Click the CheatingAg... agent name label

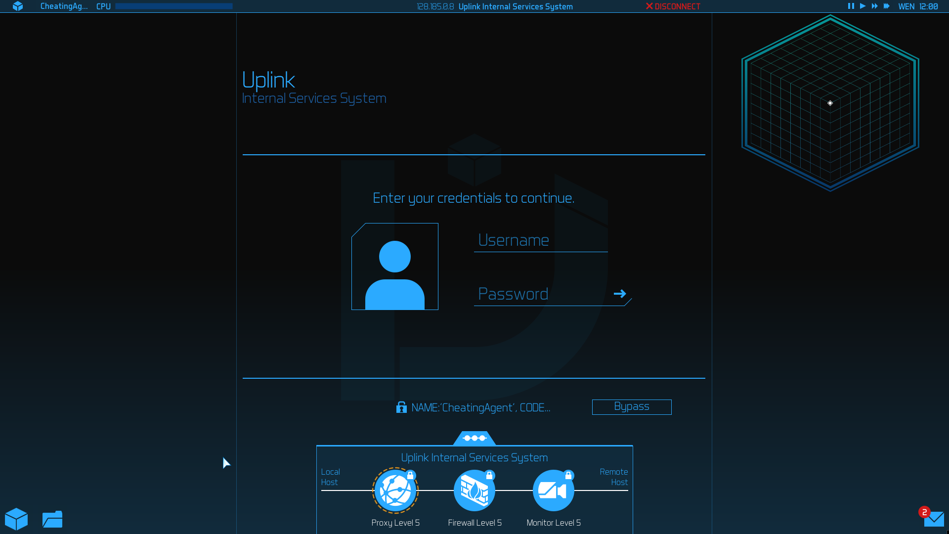pyautogui.click(x=64, y=6)
